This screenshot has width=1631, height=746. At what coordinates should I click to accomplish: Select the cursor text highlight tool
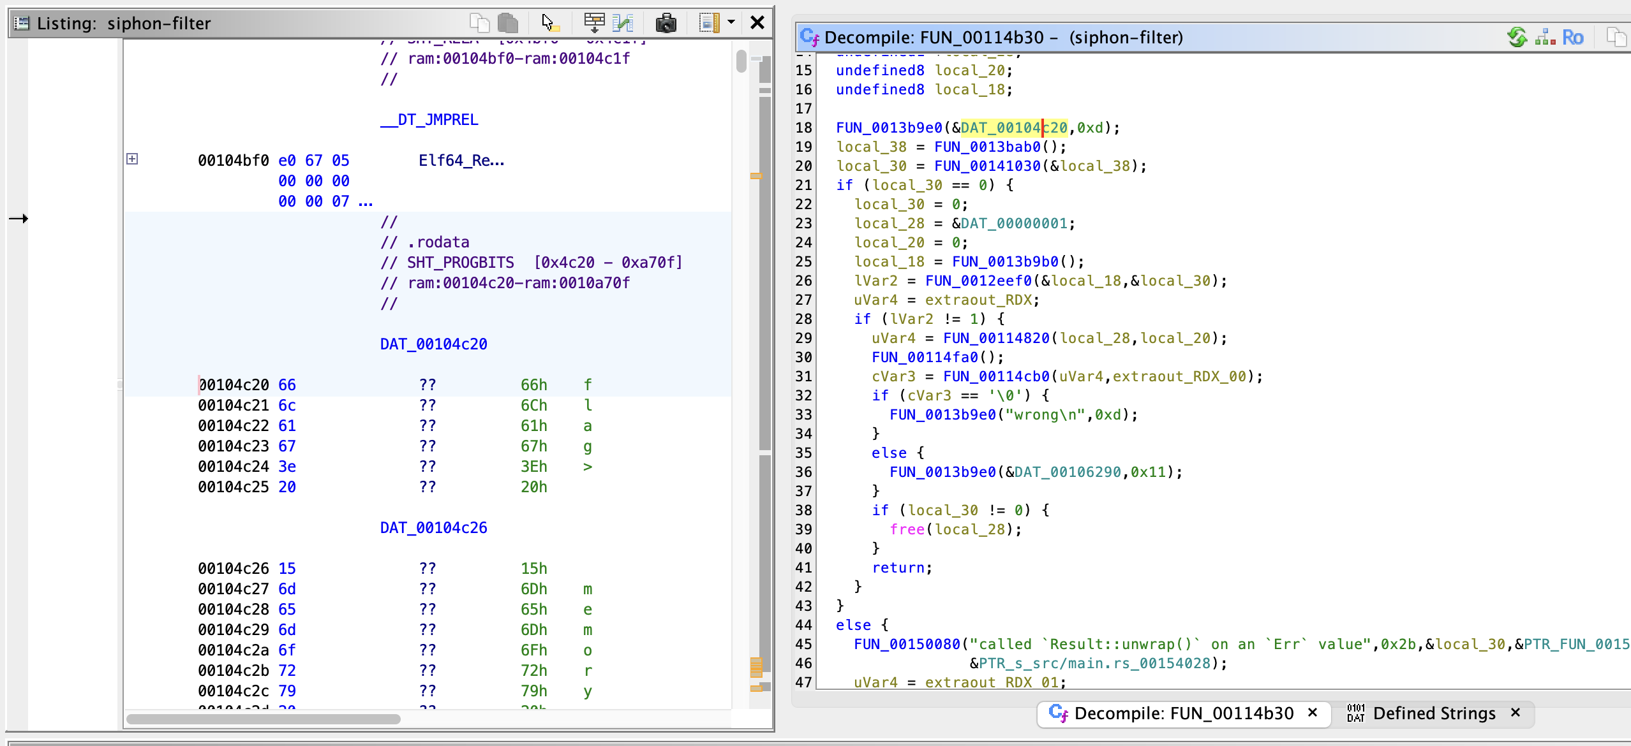pyautogui.click(x=550, y=23)
